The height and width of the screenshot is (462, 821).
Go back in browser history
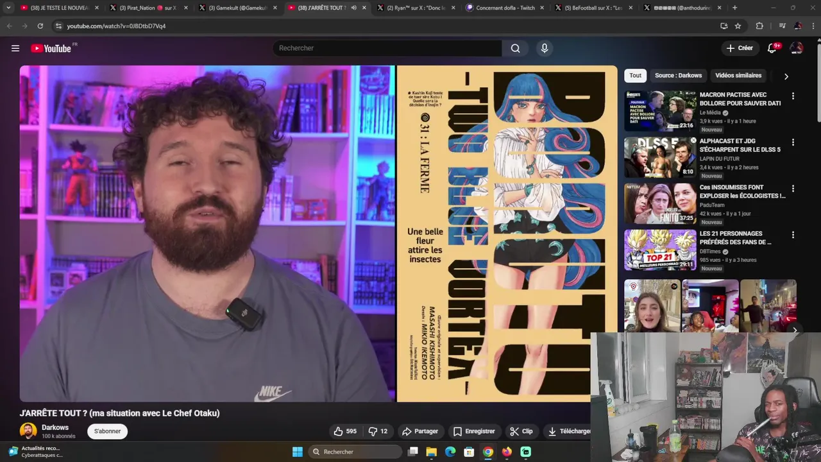9,26
